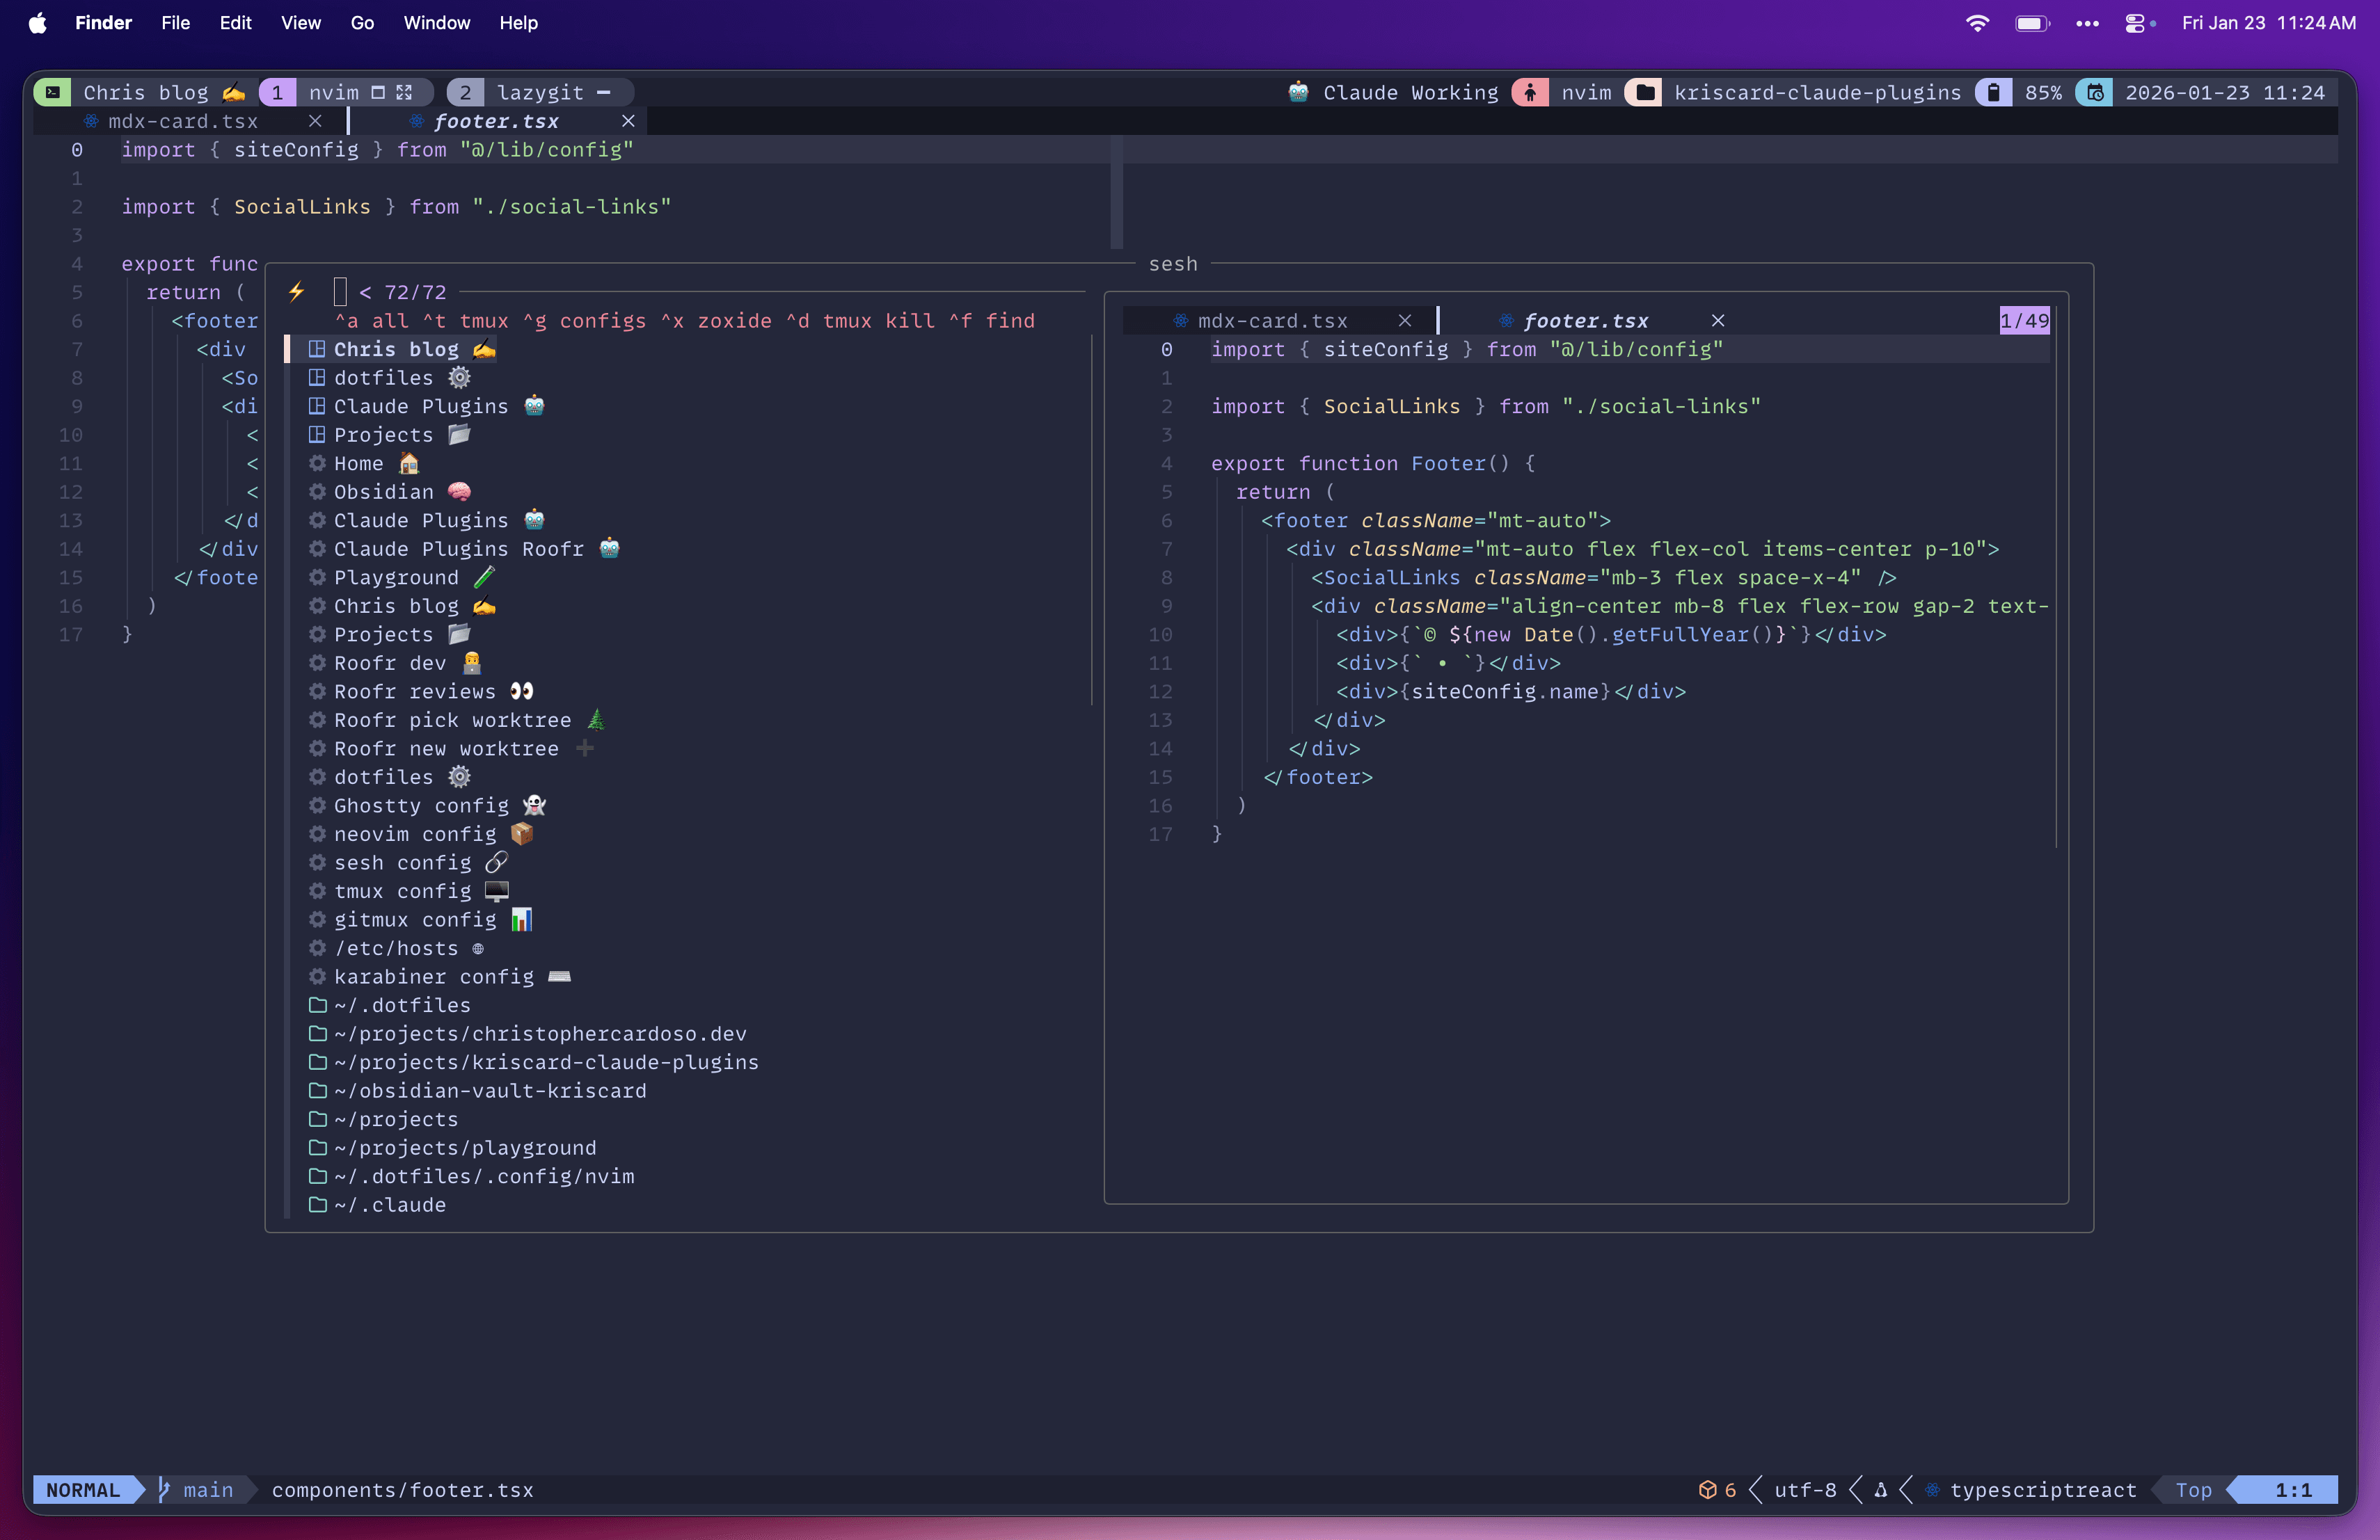This screenshot has width=2380, height=1540.
Task: Click the Wi-Fi icon in the macOS menu bar
Action: (x=1977, y=22)
